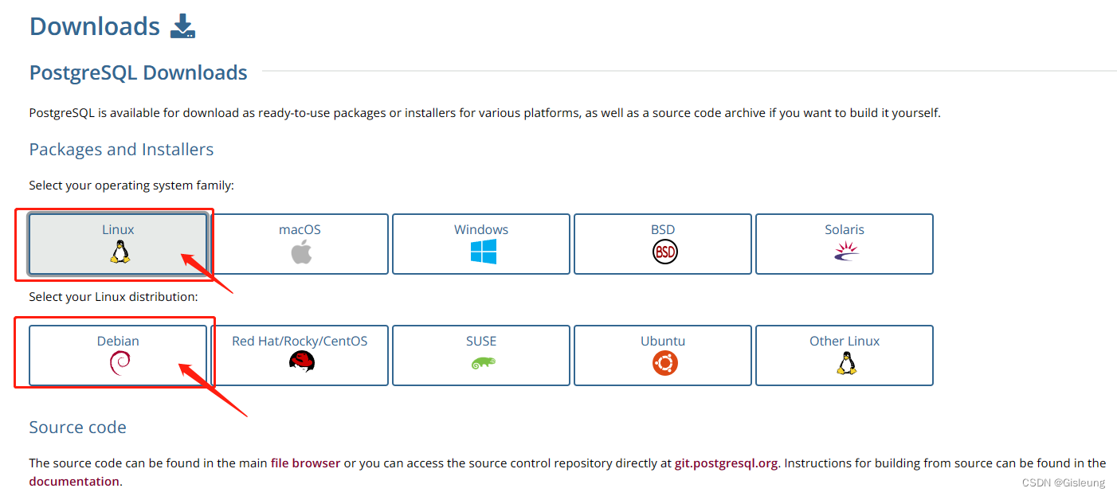Pick the Solaris operating system button
1117x496 pixels.
click(845, 244)
